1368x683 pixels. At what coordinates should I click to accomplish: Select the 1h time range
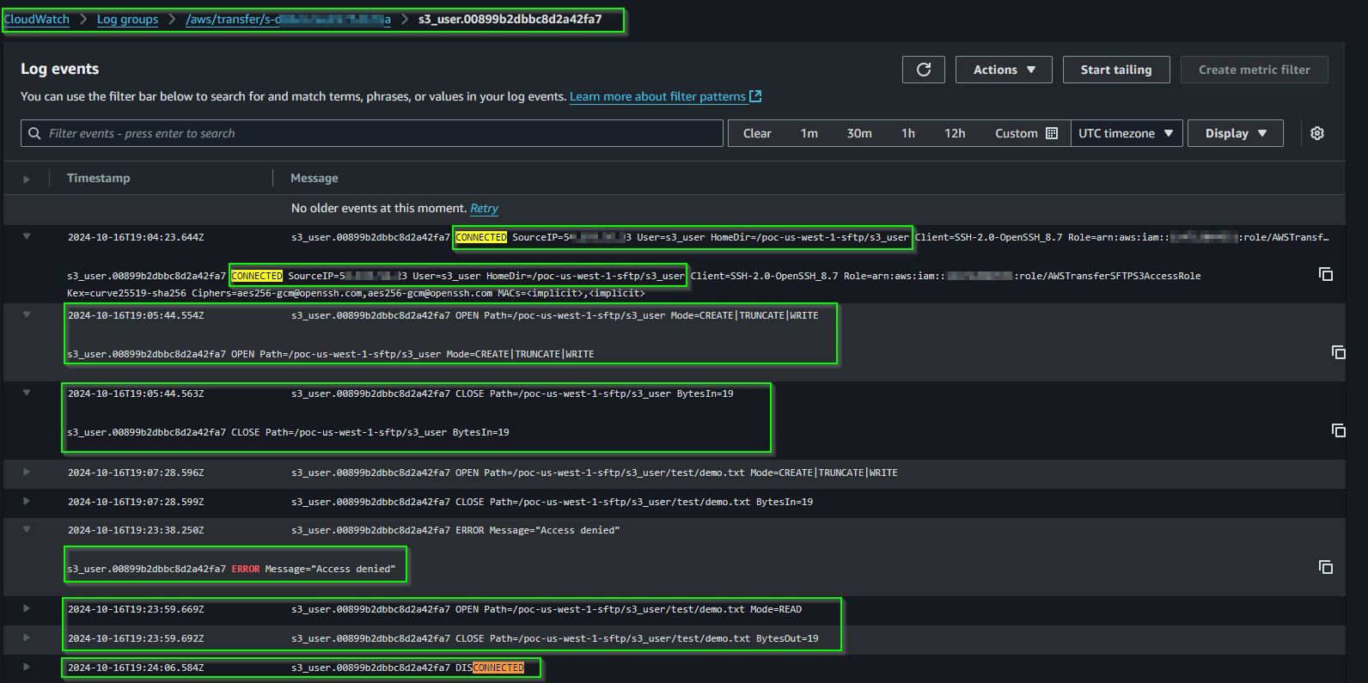point(908,133)
